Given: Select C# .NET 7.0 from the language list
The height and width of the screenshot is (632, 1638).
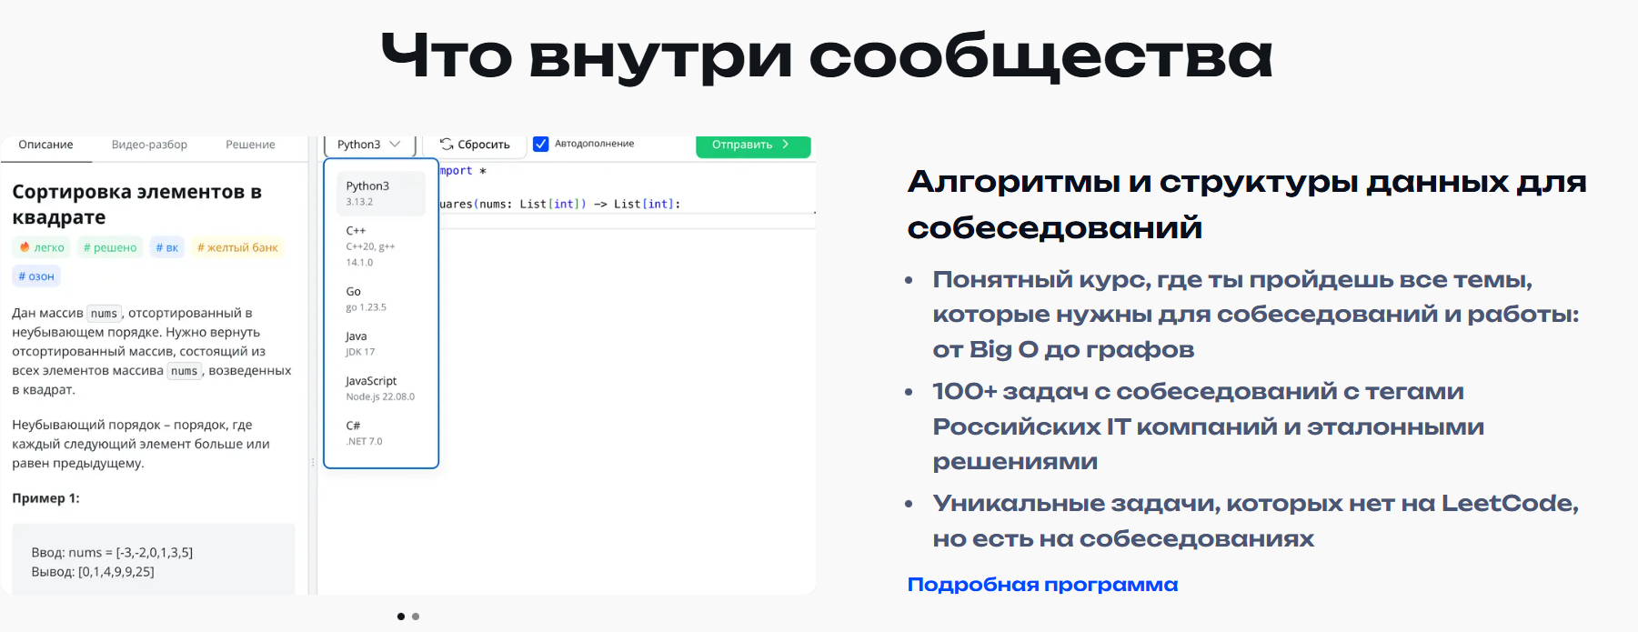Looking at the screenshot, I should (x=380, y=433).
